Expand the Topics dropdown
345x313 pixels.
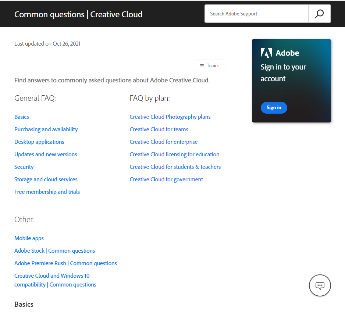(210, 66)
